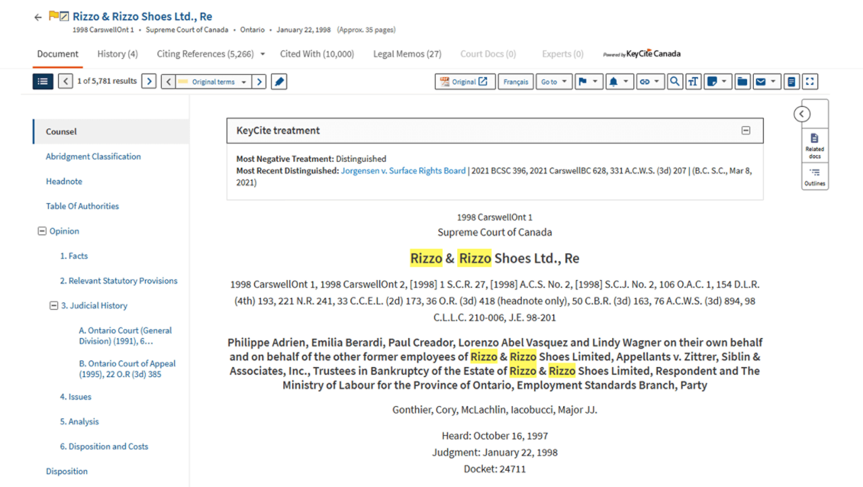This screenshot has width=863, height=487.
Task: Click the highlighter marker icon
Action: point(279,82)
